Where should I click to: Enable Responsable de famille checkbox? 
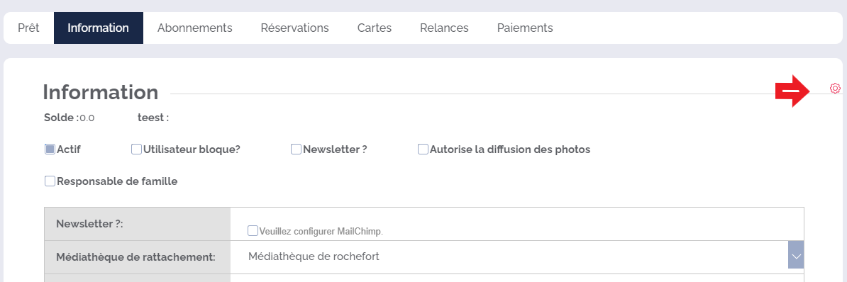point(50,181)
